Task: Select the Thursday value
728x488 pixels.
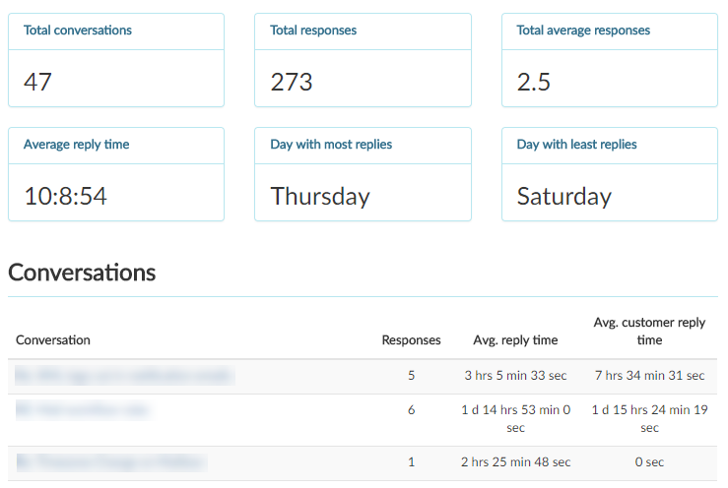Action: [320, 196]
